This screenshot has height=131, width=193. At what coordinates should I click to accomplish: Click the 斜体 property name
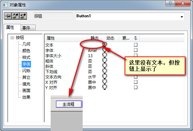coord(49,66)
